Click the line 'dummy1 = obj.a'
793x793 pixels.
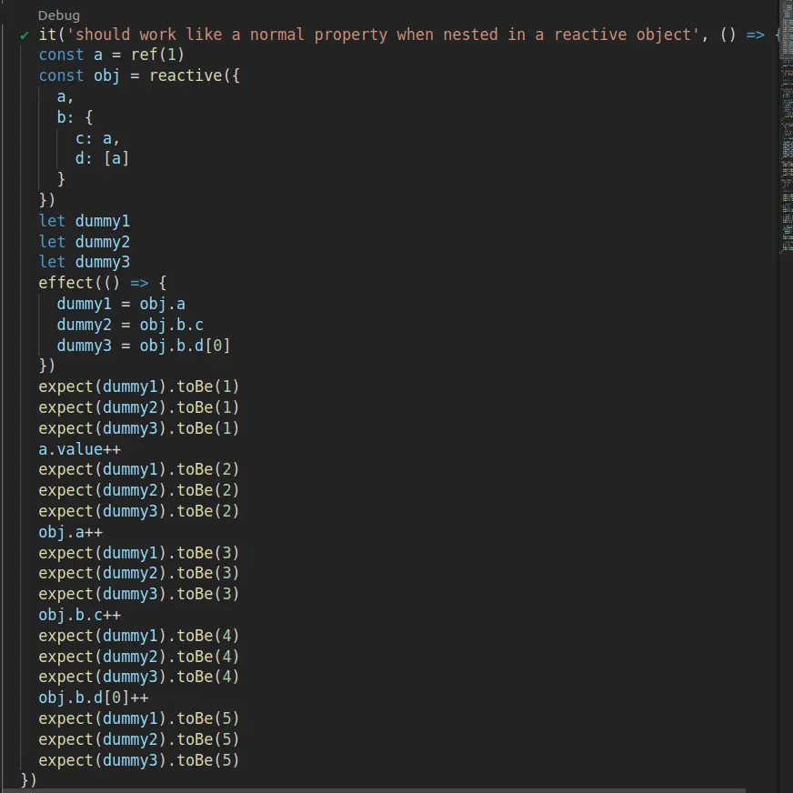(x=121, y=304)
